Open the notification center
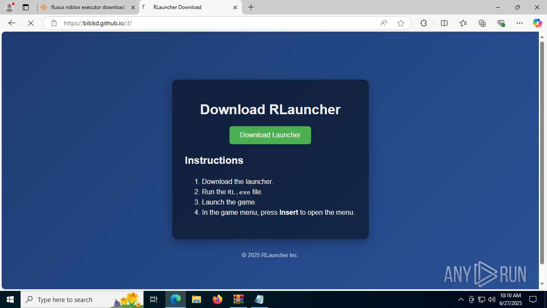This screenshot has width=547, height=308. (533, 299)
